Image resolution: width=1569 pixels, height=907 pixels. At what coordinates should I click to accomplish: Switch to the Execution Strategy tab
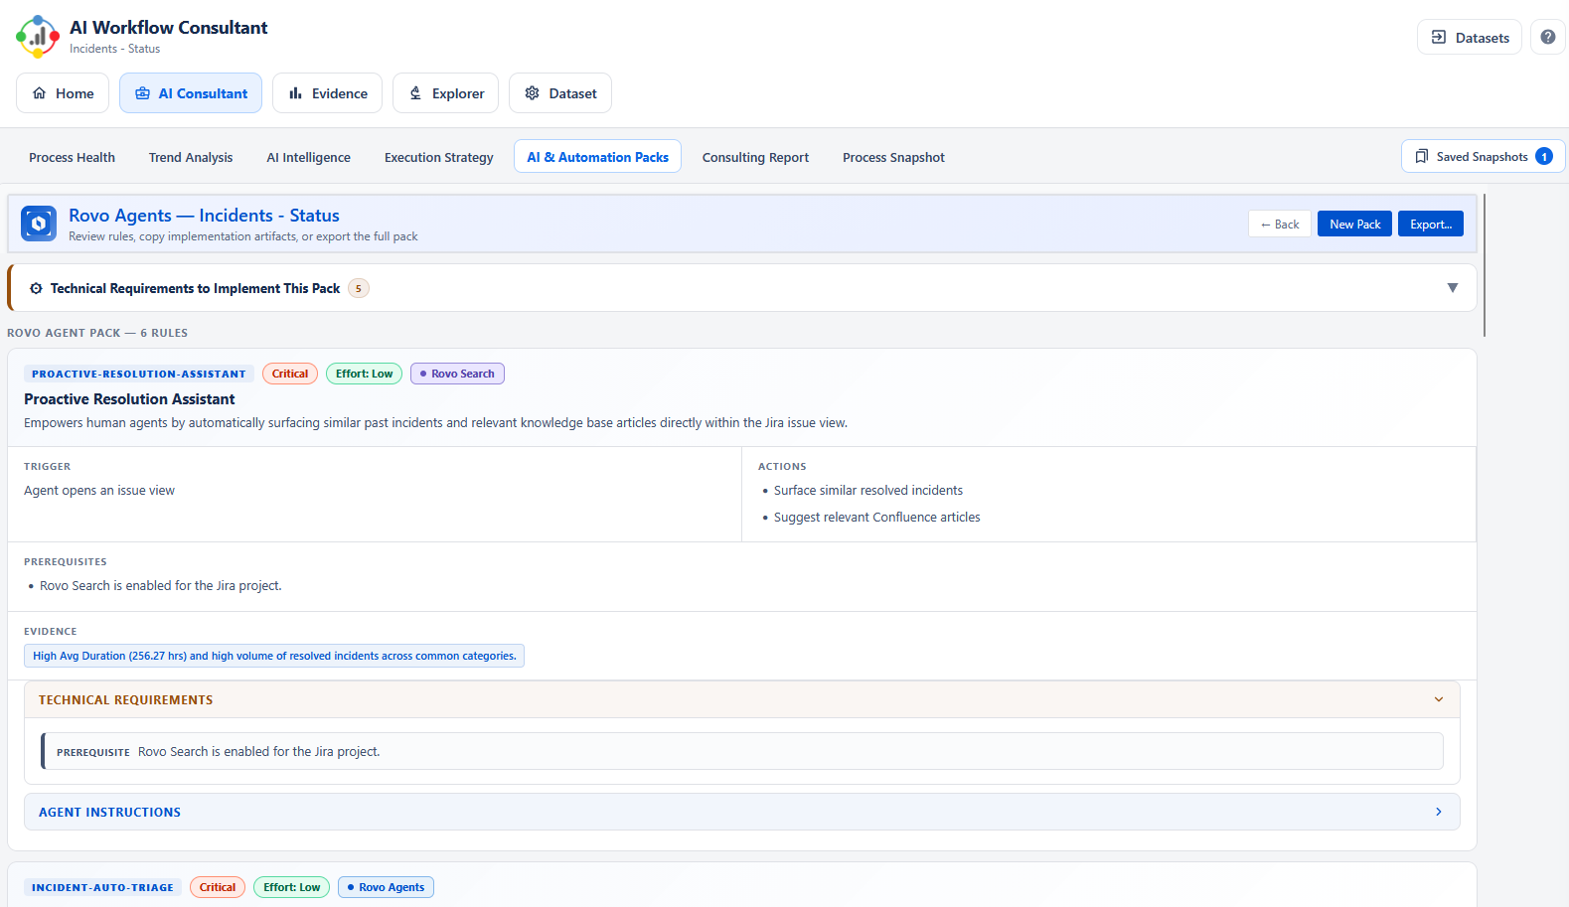point(438,157)
